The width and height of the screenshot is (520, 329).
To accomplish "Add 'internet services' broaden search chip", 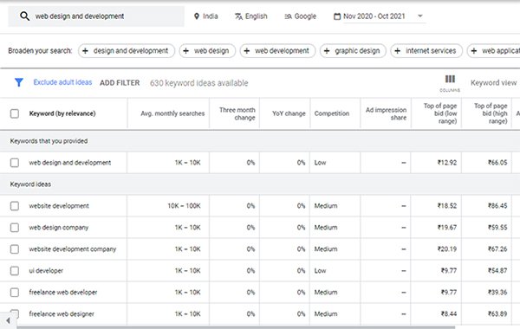I will click(x=426, y=51).
